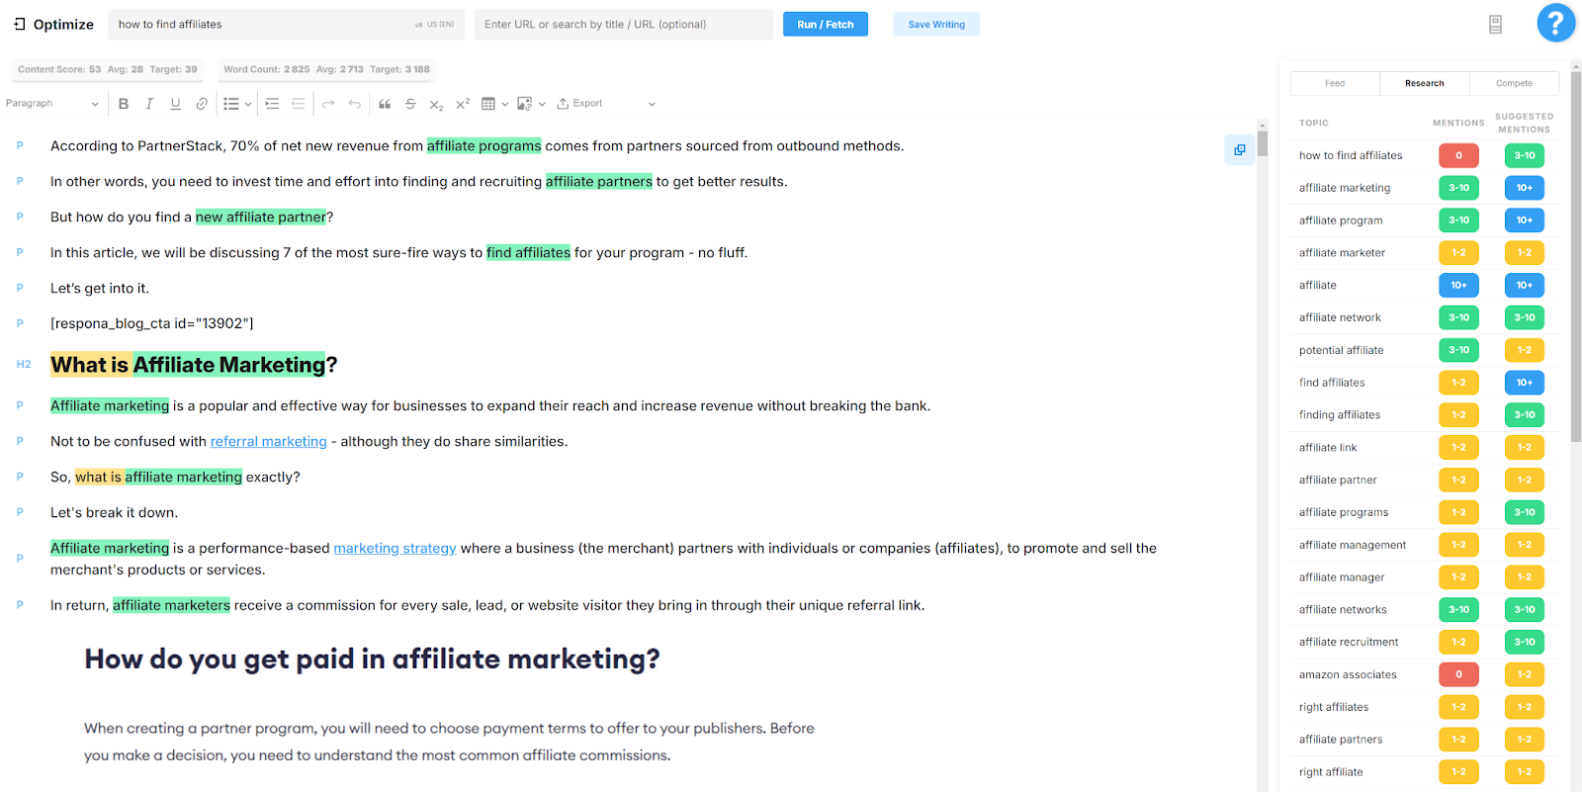Click the 'amazon associates' topic
This screenshot has width=1582, height=792.
tap(1348, 674)
